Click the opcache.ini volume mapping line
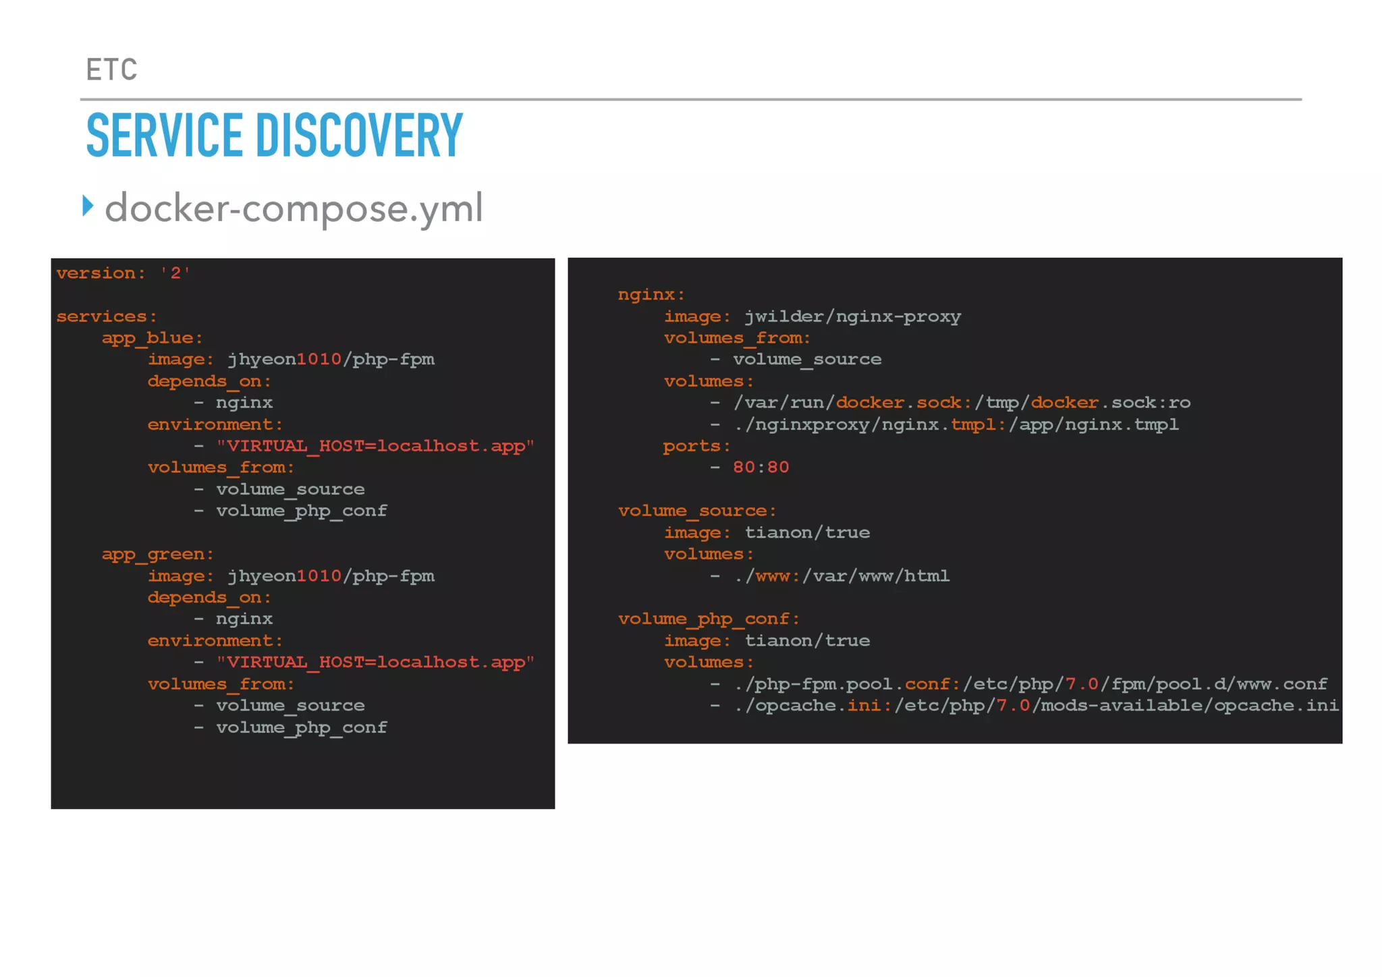Screen dimensions: 1382x977 tap(1036, 706)
